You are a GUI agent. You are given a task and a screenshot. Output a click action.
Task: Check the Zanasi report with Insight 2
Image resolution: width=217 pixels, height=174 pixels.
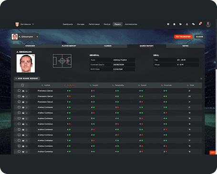(x=19, y=91)
